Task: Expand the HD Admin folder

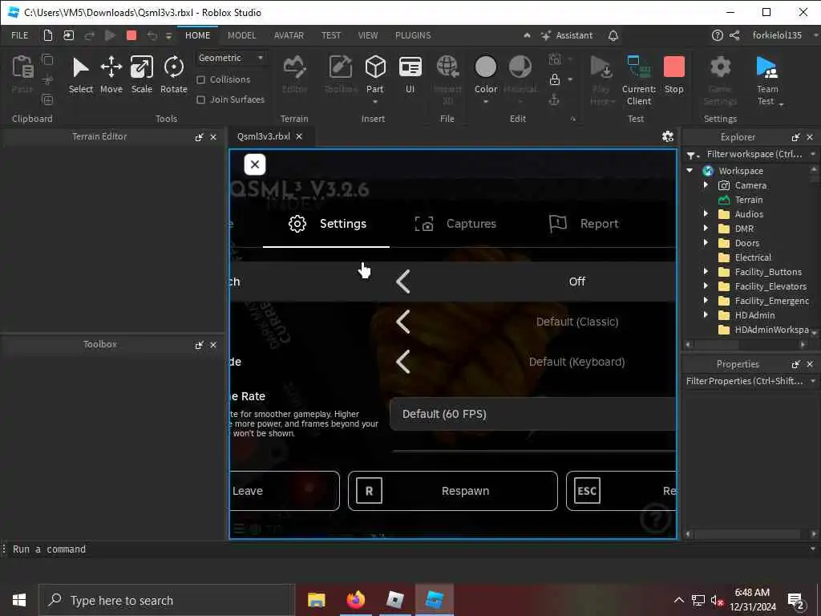Action: coord(706,314)
